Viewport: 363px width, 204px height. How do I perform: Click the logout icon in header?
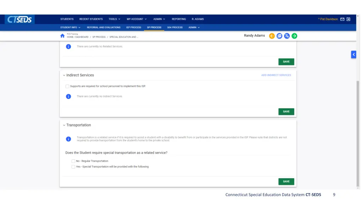(x=348, y=19)
